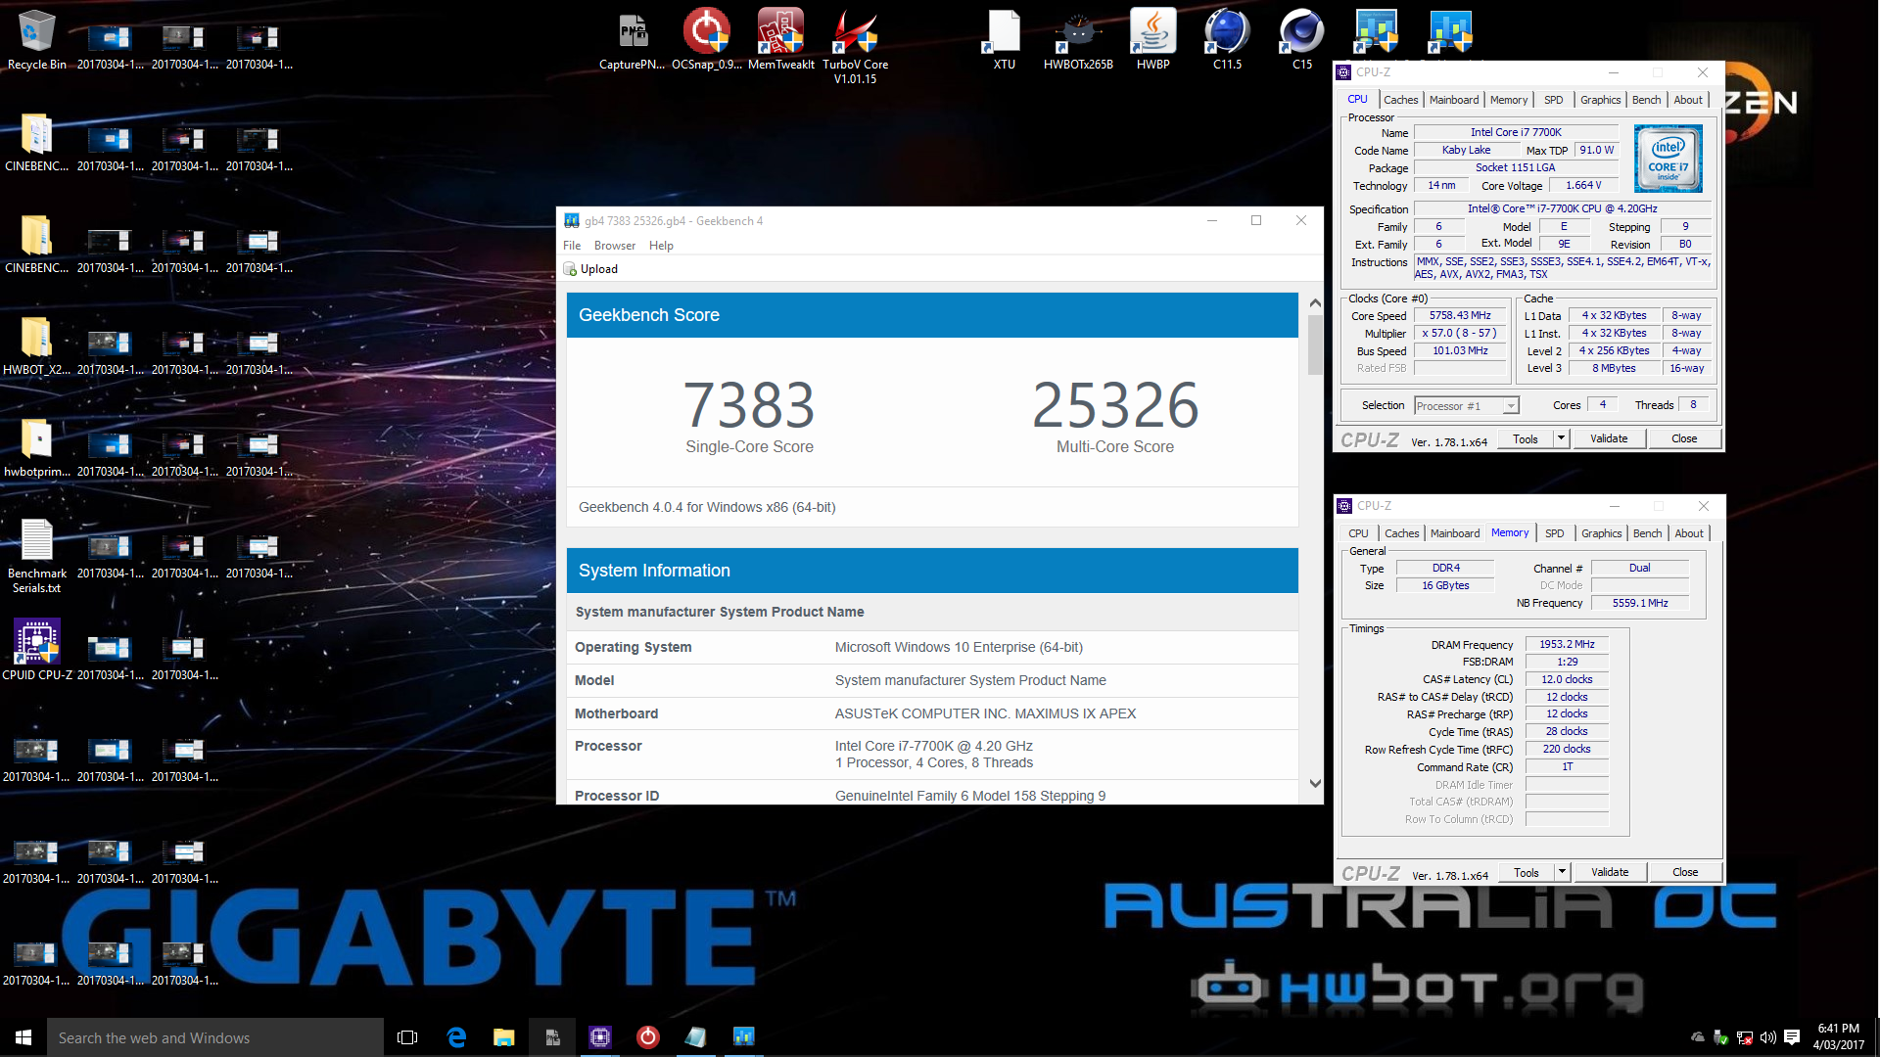The width and height of the screenshot is (1880, 1057).
Task: Open the Recycle Bin desktop icon
Action: (x=37, y=39)
